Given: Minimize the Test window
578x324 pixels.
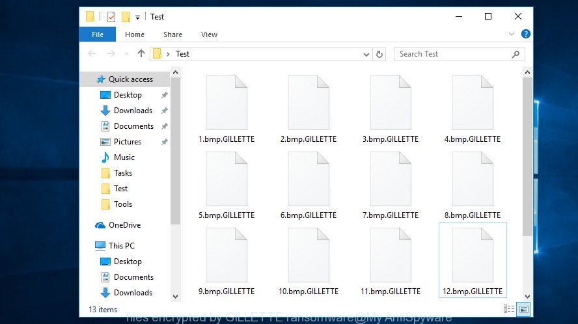Looking at the screenshot, I should point(459,16).
